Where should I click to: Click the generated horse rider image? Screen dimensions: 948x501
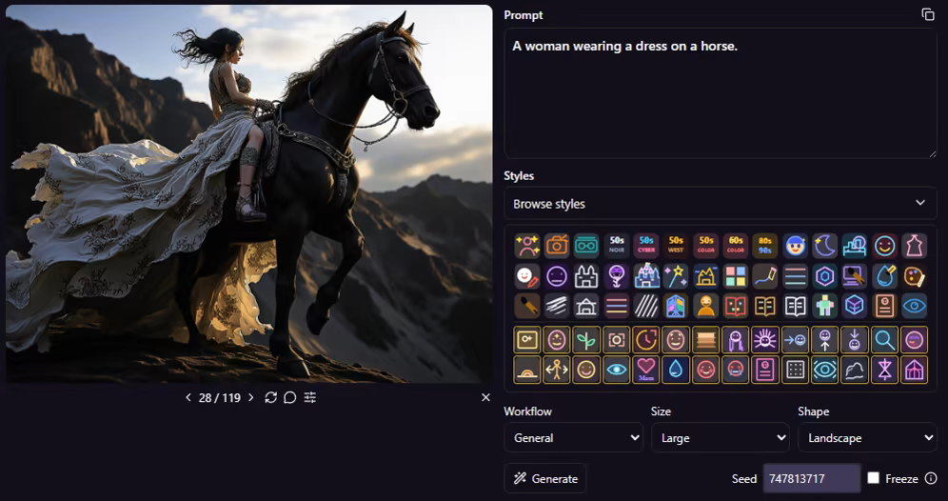[249, 193]
